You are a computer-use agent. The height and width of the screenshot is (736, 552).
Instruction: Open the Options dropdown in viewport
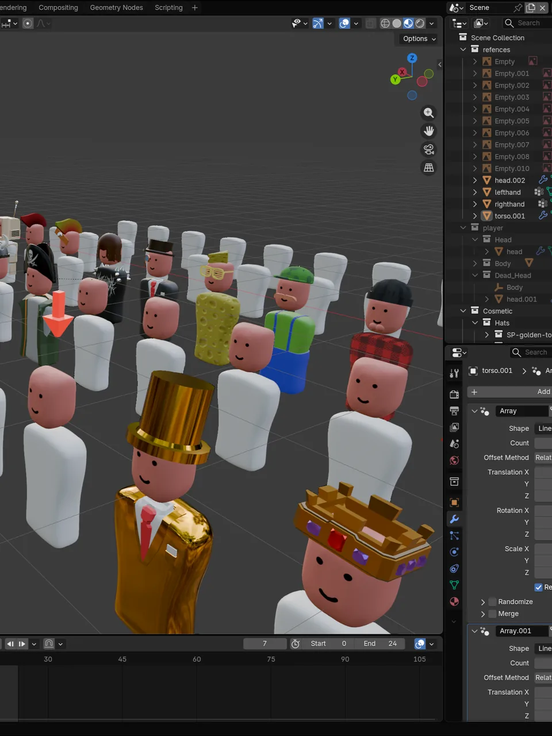419,39
